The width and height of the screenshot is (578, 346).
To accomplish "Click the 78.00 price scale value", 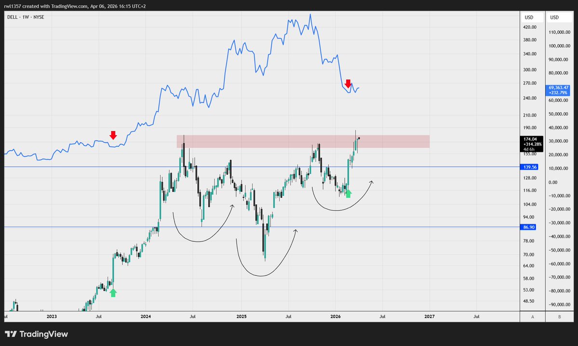I will 529,241.
